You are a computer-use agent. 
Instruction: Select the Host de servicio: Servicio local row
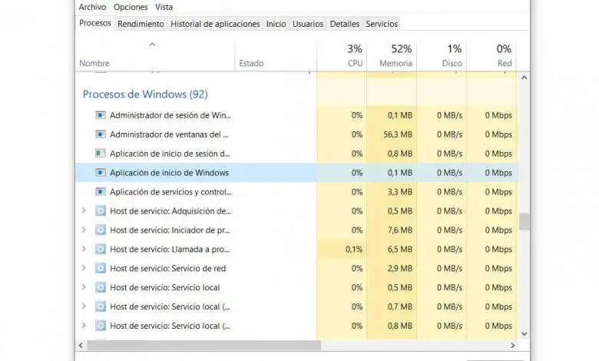[x=165, y=288]
